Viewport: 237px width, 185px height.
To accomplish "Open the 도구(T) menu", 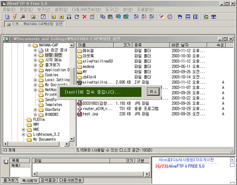I will (x=112, y=9).
